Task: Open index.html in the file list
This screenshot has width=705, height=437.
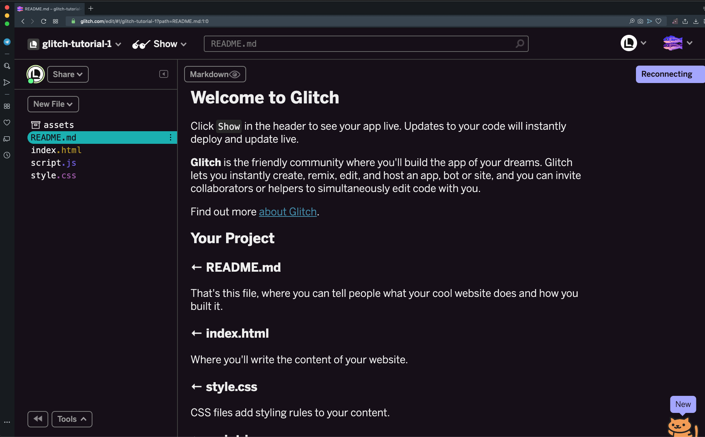Action: pos(56,150)
